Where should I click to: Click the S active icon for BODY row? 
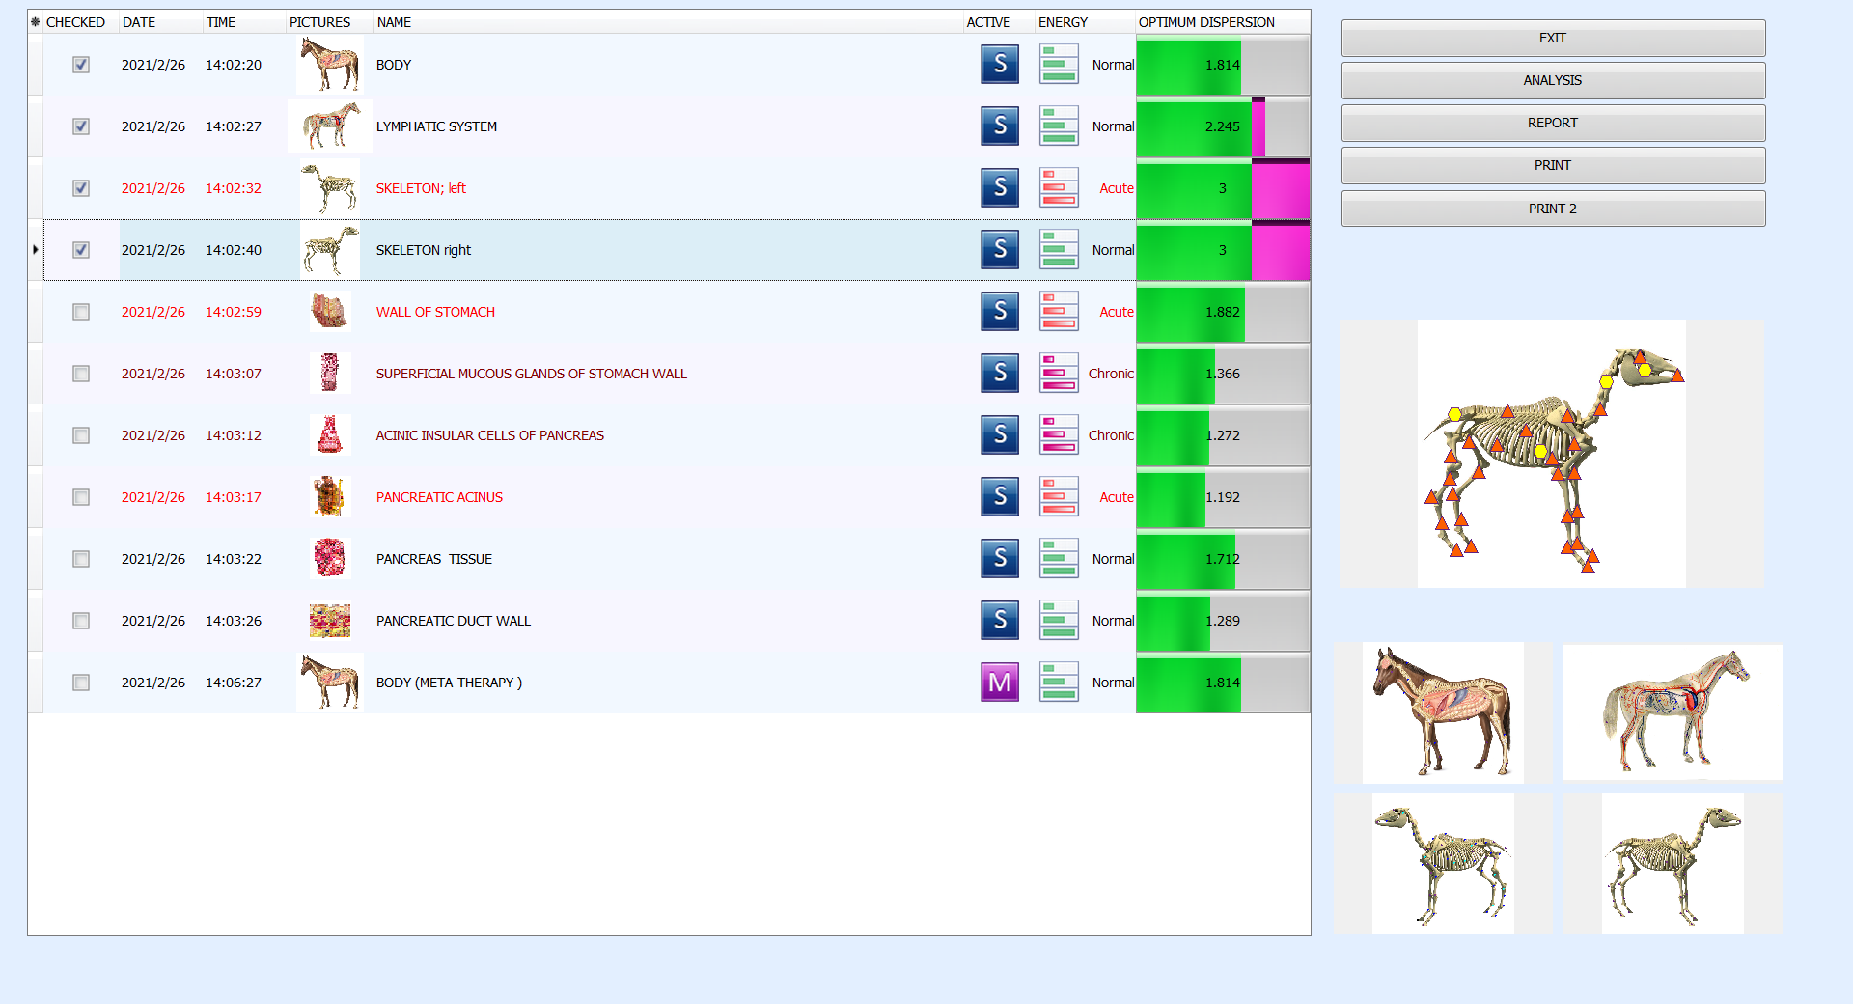pyautogui.click(x=1000, y=65)
